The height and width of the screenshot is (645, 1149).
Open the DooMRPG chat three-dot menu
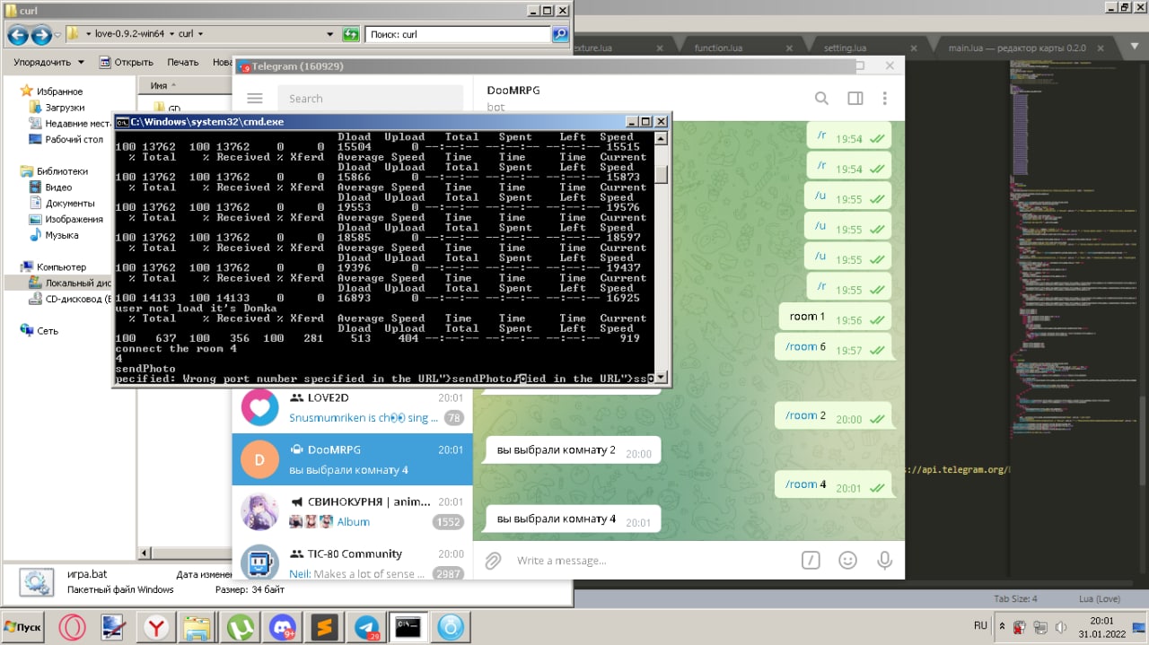pyautogui.click(x=885, y=99)
